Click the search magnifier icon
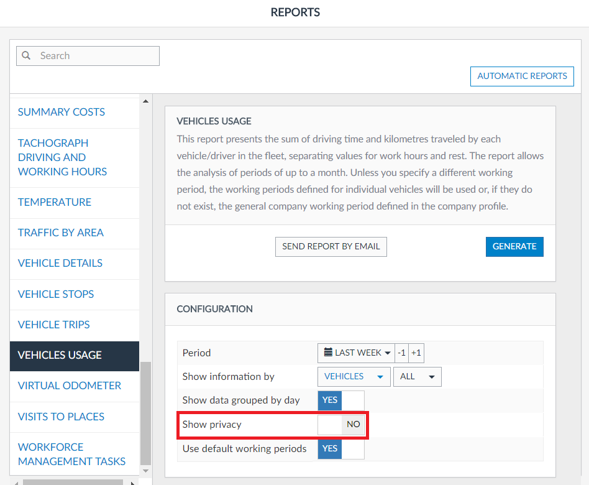Screen dimensions: 589x485 point(26,56)
